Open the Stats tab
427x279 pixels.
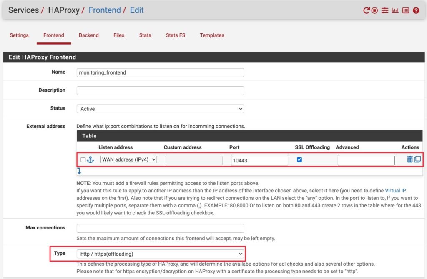145,35
